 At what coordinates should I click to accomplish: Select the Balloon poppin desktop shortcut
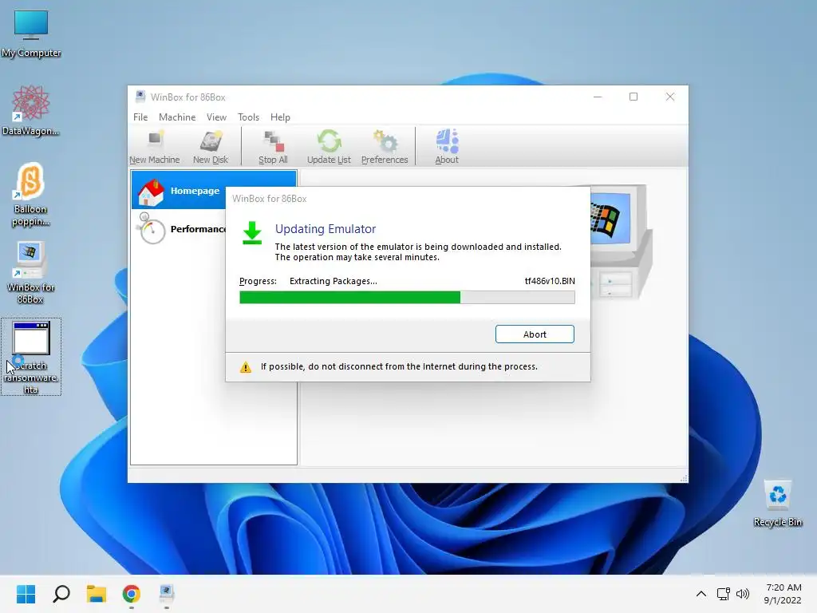(30, 195)
